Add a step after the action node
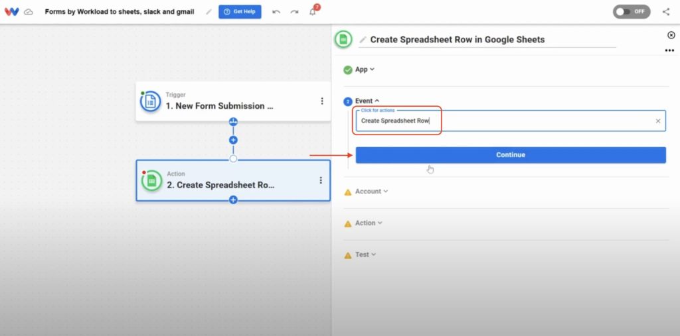Screen dimensions: 680x336 [233, 199]
